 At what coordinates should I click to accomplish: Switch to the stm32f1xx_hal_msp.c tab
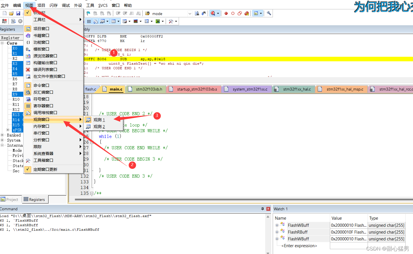click(x=342, y=89)
